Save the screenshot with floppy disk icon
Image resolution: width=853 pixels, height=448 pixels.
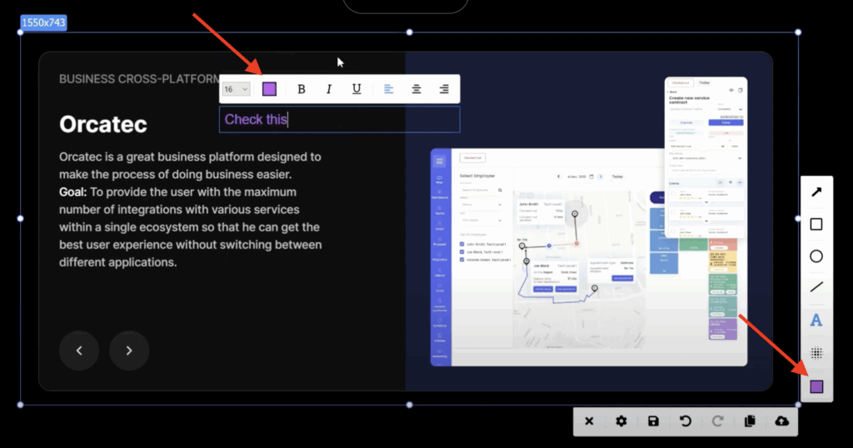tap(653, 421)
